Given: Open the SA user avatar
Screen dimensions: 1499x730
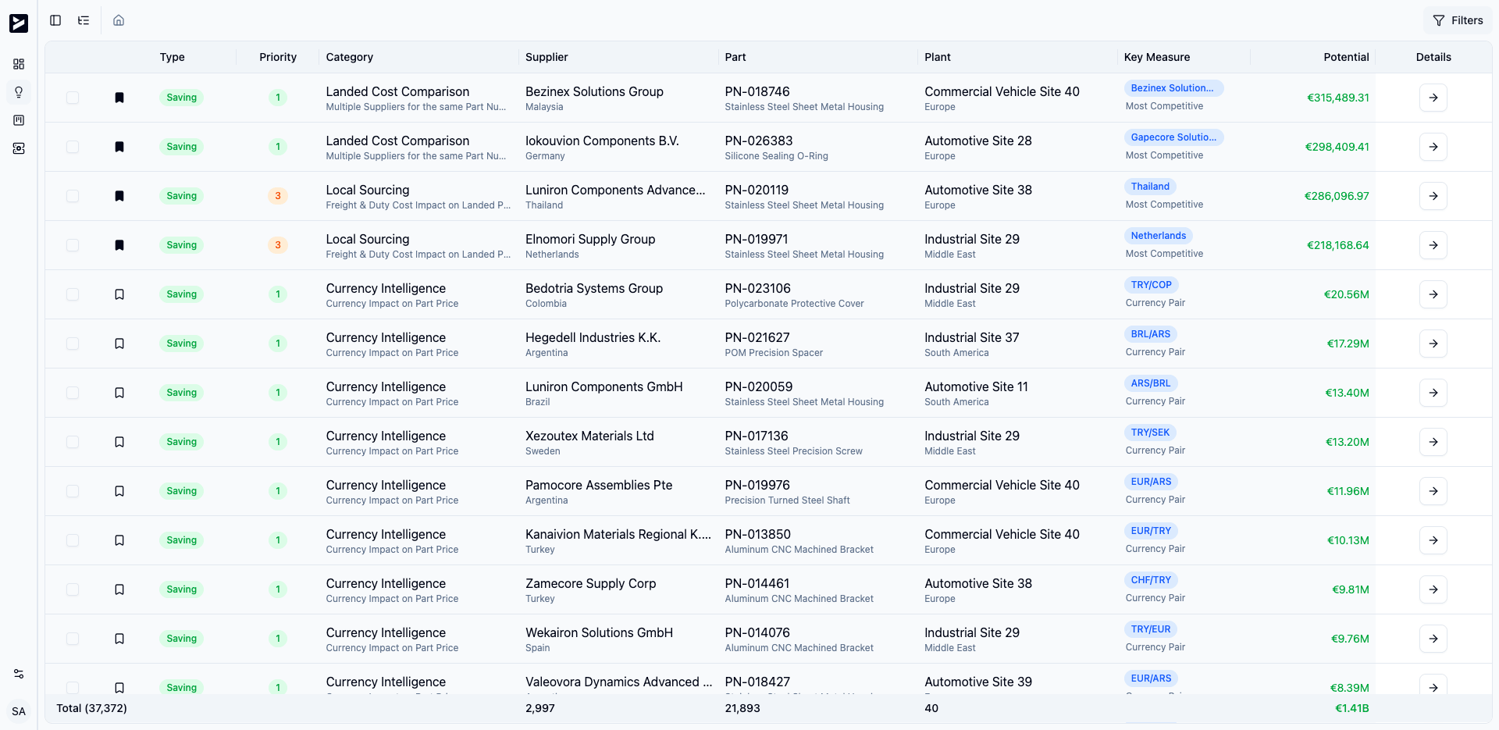Looking at the screenshot, I should coord(19,711).
